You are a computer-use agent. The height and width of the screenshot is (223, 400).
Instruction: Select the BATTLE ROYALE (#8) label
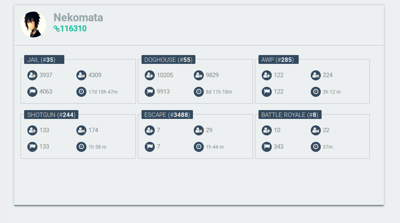290,115
